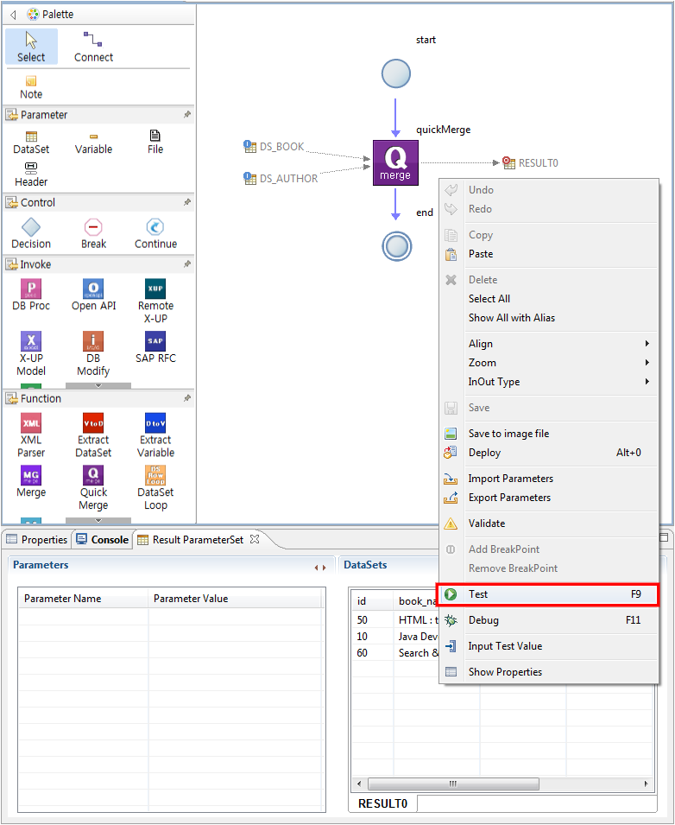The height and width of the screenshot is (825, 675).
Task: Select the DataSet Loop function item
Action: point(155,488)
